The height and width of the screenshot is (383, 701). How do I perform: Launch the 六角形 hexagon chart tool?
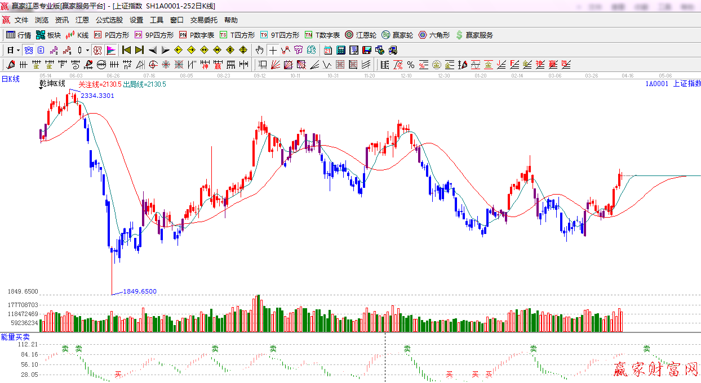coord(434,35)
